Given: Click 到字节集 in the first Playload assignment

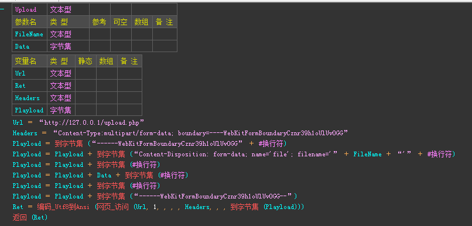Looking at the screenshot, I should pos(69,143).
